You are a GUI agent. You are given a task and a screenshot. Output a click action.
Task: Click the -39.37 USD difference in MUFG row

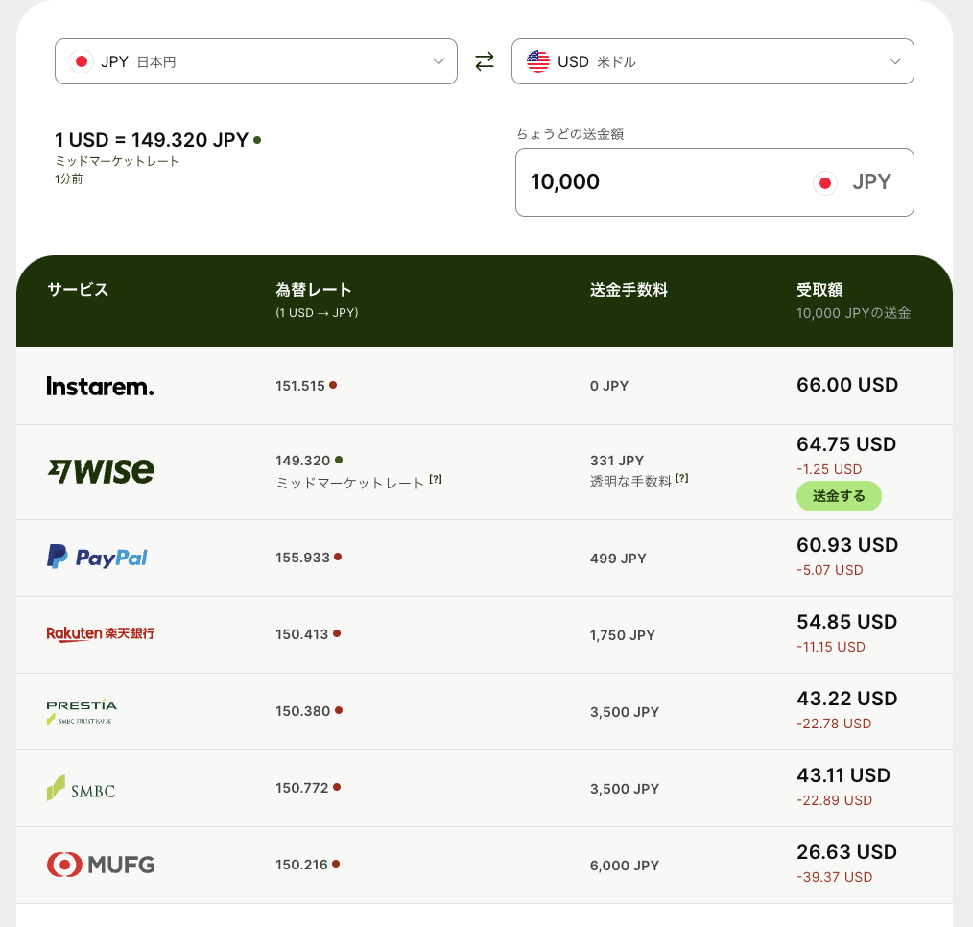[835, 877]
